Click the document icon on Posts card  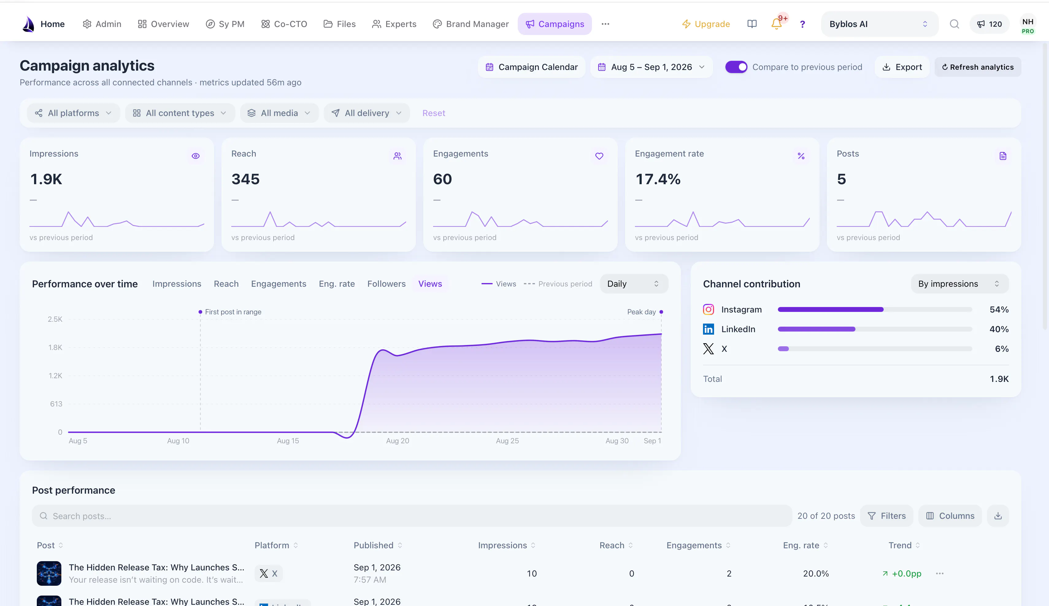(1003, 156)
